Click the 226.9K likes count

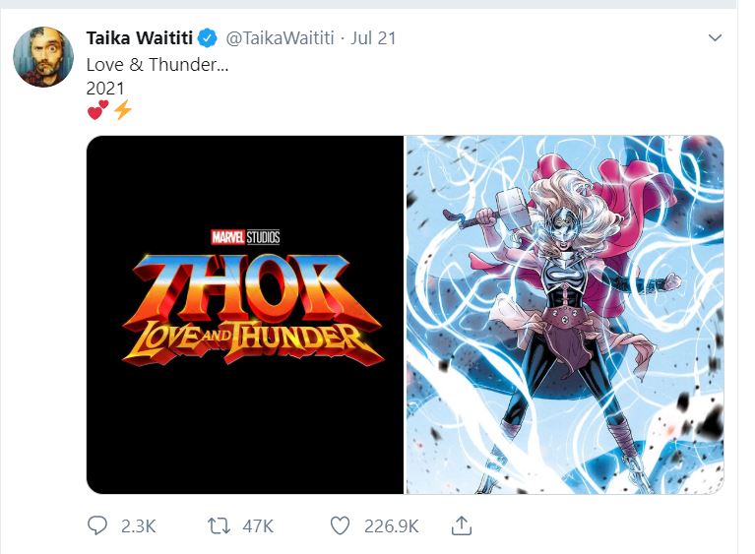(x=389, y=526)
